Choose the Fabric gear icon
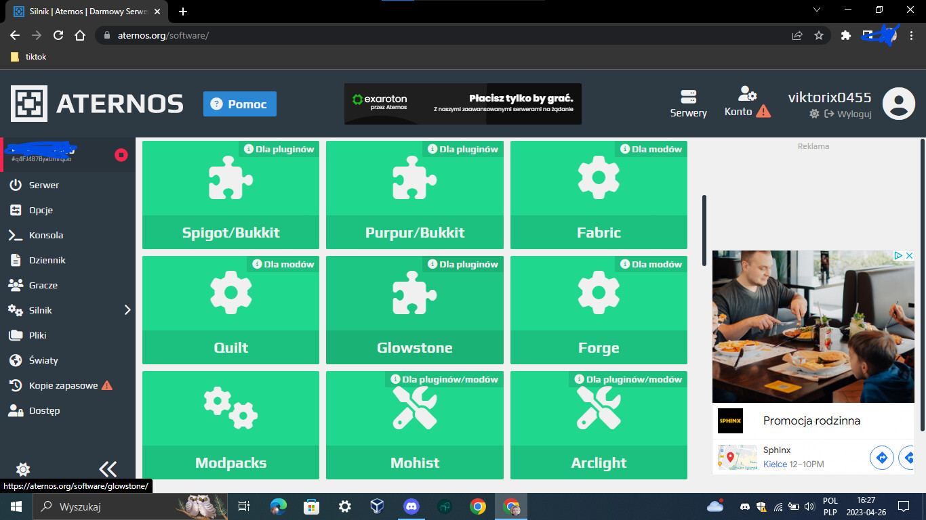The width and height of the screenshot is (926, 520). point(599,178)
